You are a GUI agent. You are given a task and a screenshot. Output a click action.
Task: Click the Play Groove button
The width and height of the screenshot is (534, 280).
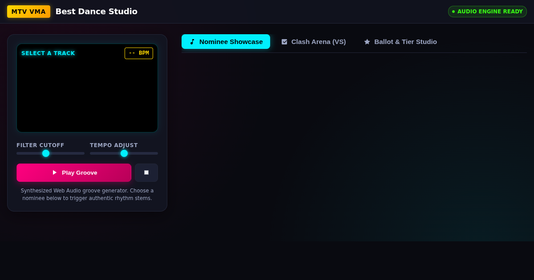coord(74,172)
